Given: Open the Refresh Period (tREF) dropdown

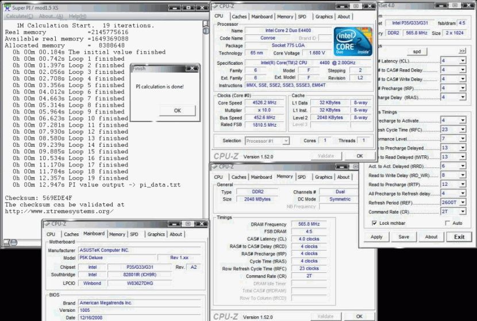Looking at the screenshot, I should (463, 202).
